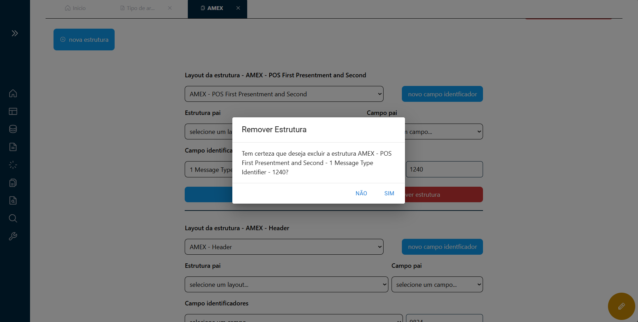Viewport: 638px width, 322px height.
Task: Cancel removal by clicking NÃO
Action: (x=361, y=193)
